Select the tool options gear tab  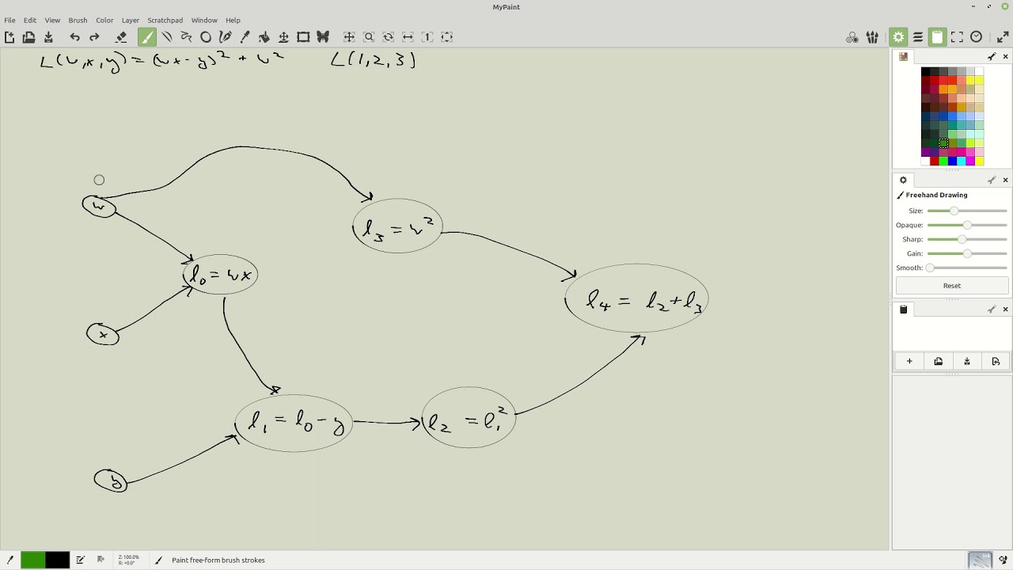pos(903,180)
